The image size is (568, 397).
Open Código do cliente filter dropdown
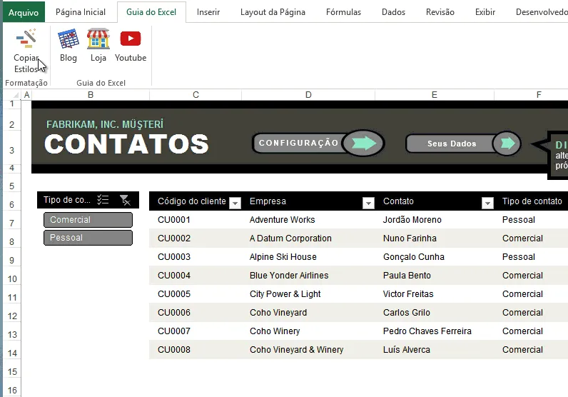click(235, 203)
